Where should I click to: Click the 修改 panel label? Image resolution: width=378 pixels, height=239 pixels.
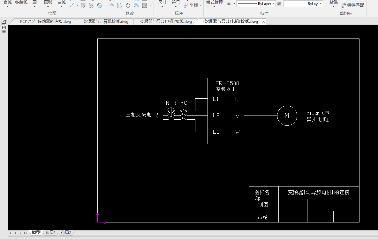(x=130, y=14)
